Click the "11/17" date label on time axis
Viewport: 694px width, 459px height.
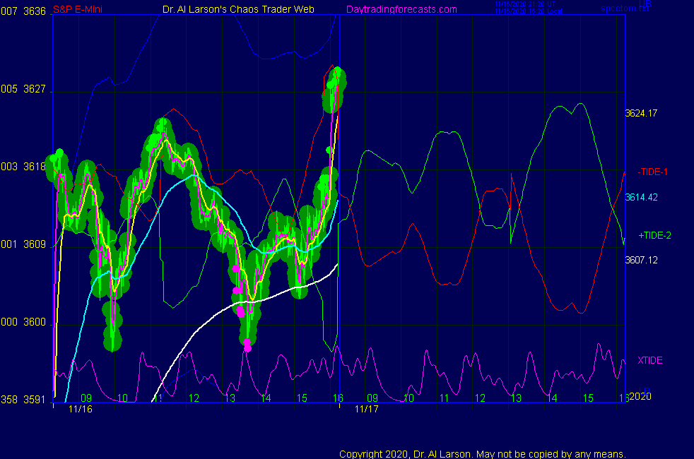coord(367,409)
